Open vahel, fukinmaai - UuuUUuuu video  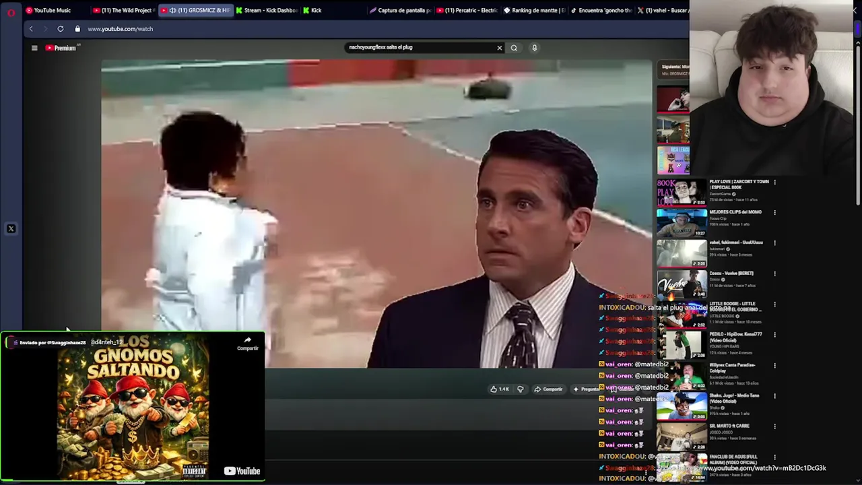(736, 243)
